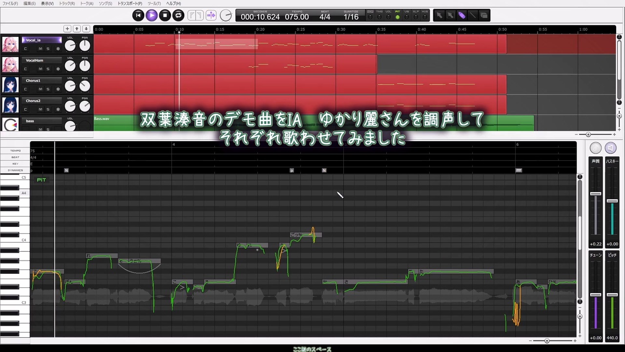This screenshot has width=625, height=352.
Task: Open the ヘルプ(H) menu
Action: coord(173,3)
